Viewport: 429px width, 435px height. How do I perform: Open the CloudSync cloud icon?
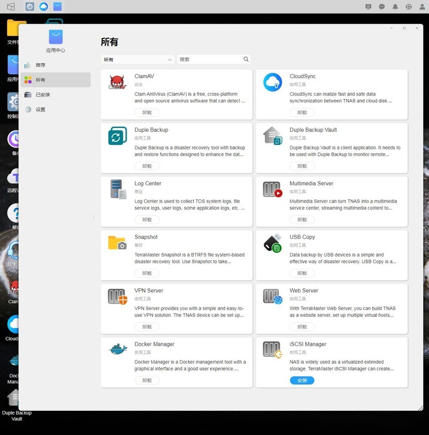272,82
